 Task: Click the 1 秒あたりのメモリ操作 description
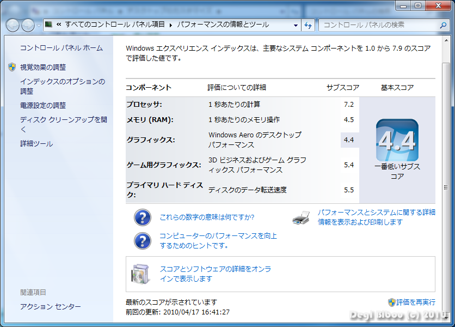point(244,120)
